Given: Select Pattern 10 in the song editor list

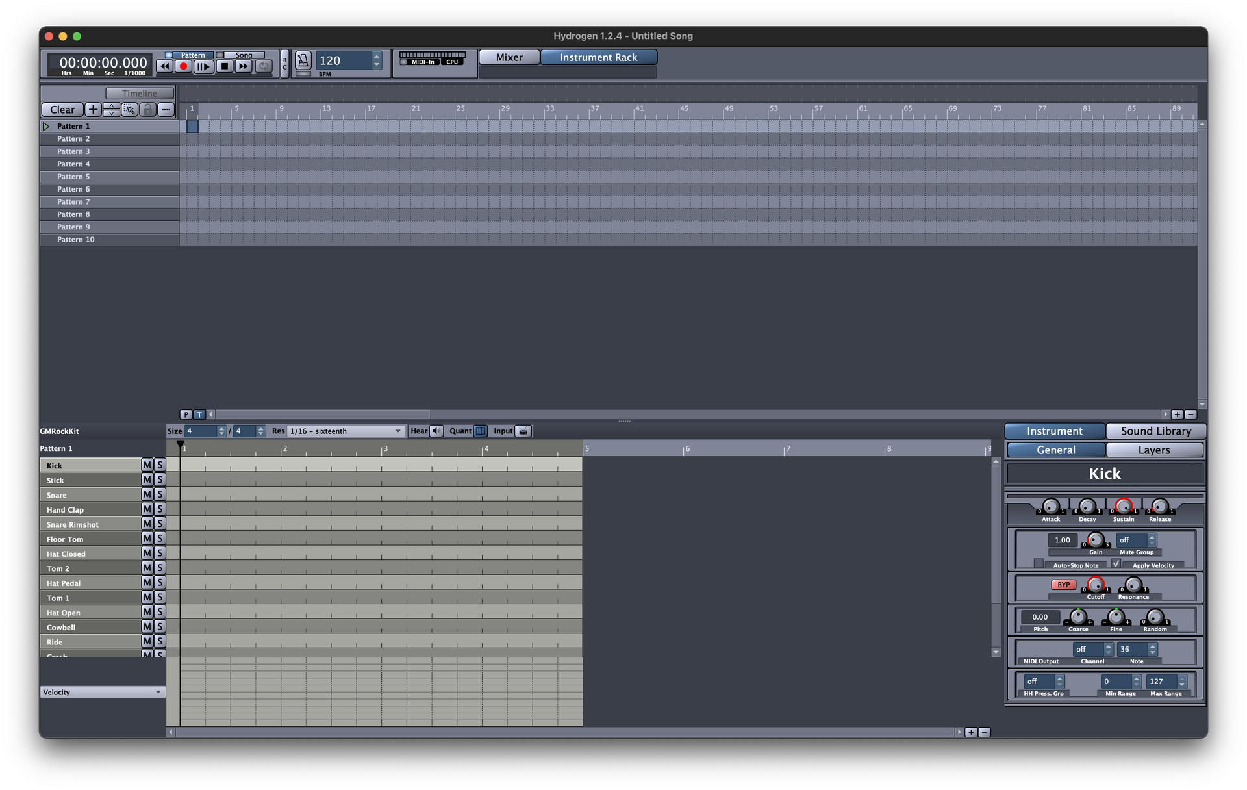Looking at the screenshot, I should coord(109,240).
